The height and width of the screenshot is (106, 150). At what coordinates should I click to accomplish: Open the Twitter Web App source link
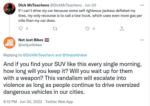pos(59,102)
